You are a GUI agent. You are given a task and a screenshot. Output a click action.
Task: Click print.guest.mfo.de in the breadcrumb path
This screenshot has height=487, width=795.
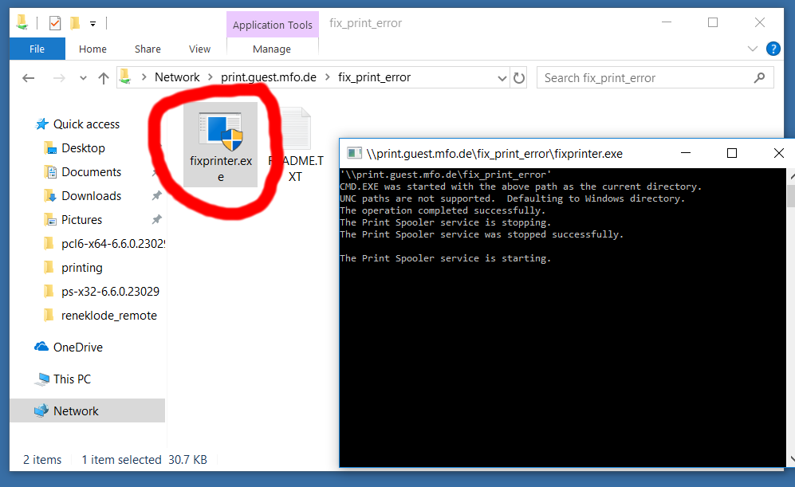(269, 77)
